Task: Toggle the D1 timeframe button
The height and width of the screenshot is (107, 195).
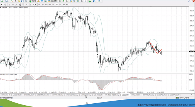Action: (x=60, y=5)
